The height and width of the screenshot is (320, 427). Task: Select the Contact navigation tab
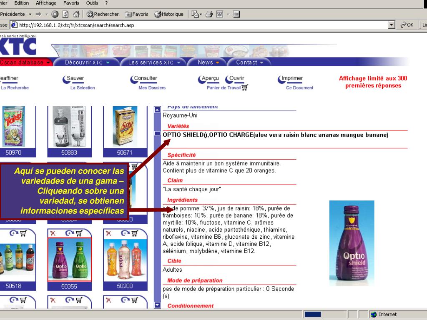[249, 62]
